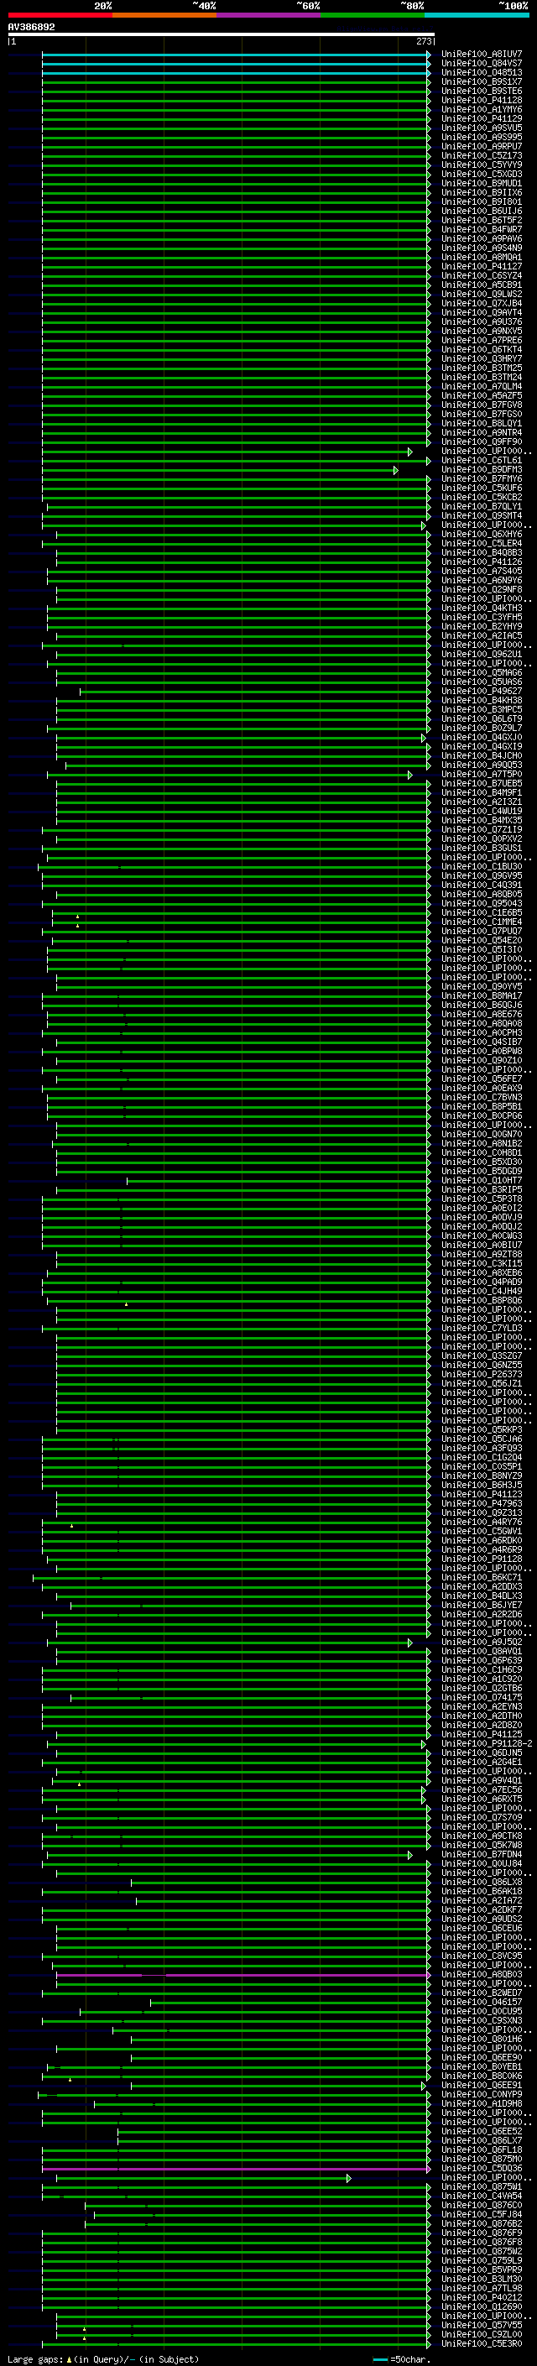Screen dimensions: 537x2366
Task: Open the UniRef100_B9S1X7 entry
Action: 481,81
